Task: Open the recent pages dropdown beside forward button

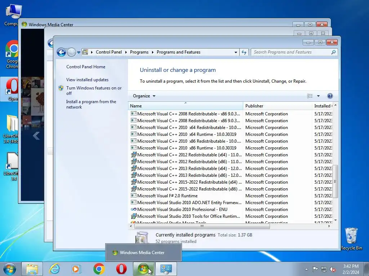Action: [x=79, y=52]
